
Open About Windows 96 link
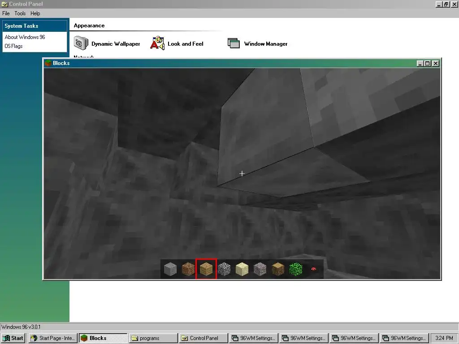[25, 37]
